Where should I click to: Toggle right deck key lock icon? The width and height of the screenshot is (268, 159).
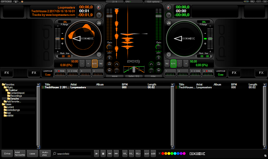coord(168,23)
